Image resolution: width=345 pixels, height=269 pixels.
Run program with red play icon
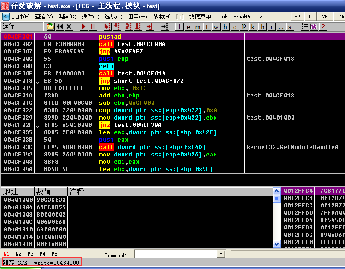point(83,27)
